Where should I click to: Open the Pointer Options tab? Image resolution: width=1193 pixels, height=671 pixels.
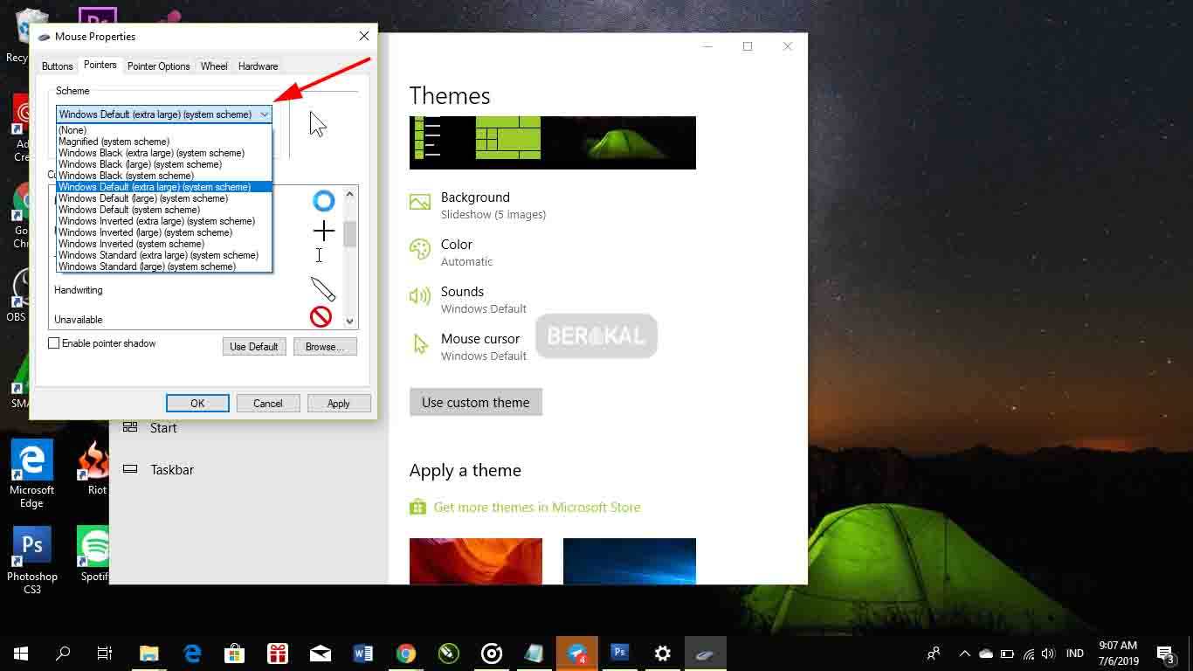159,66
